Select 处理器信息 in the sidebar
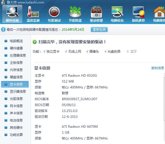This screenshot has width=165, height=144. point(18,56)
